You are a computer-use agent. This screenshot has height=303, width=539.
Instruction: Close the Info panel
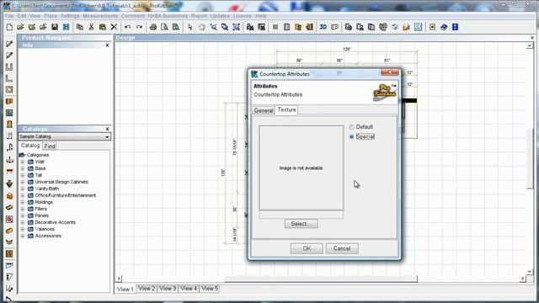coord(107,45)
